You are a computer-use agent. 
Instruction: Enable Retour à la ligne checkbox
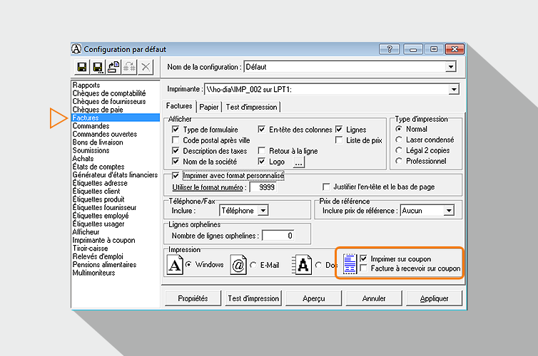(x=261, y=151)
